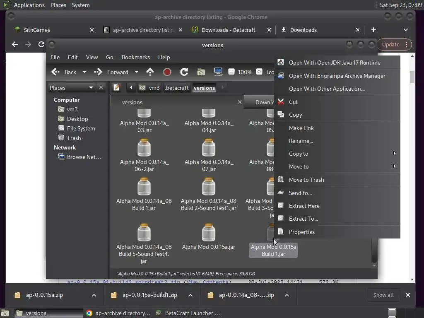Close the versions file manager tab
424x318 pixels.
(x=240, y=102)
